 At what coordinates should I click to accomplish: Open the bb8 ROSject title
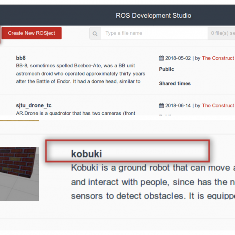click(x=21, y=58)
